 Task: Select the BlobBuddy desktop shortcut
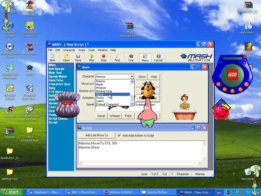(30, 48)
